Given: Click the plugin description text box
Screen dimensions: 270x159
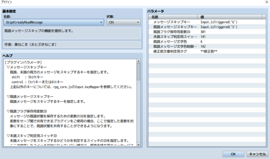Looking at the screenshot, I should click(x=72, y=33).
